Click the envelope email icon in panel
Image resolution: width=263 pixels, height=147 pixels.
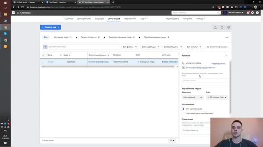(183, 68)
